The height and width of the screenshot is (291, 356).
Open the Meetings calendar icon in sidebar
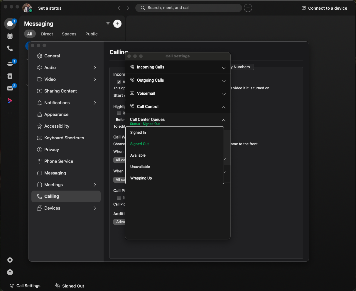tap(10, 36)
